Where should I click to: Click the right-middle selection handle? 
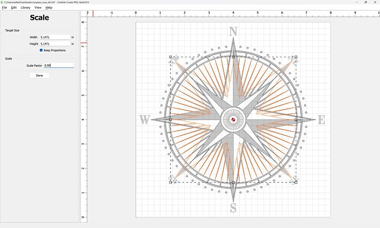coord(296,120)
